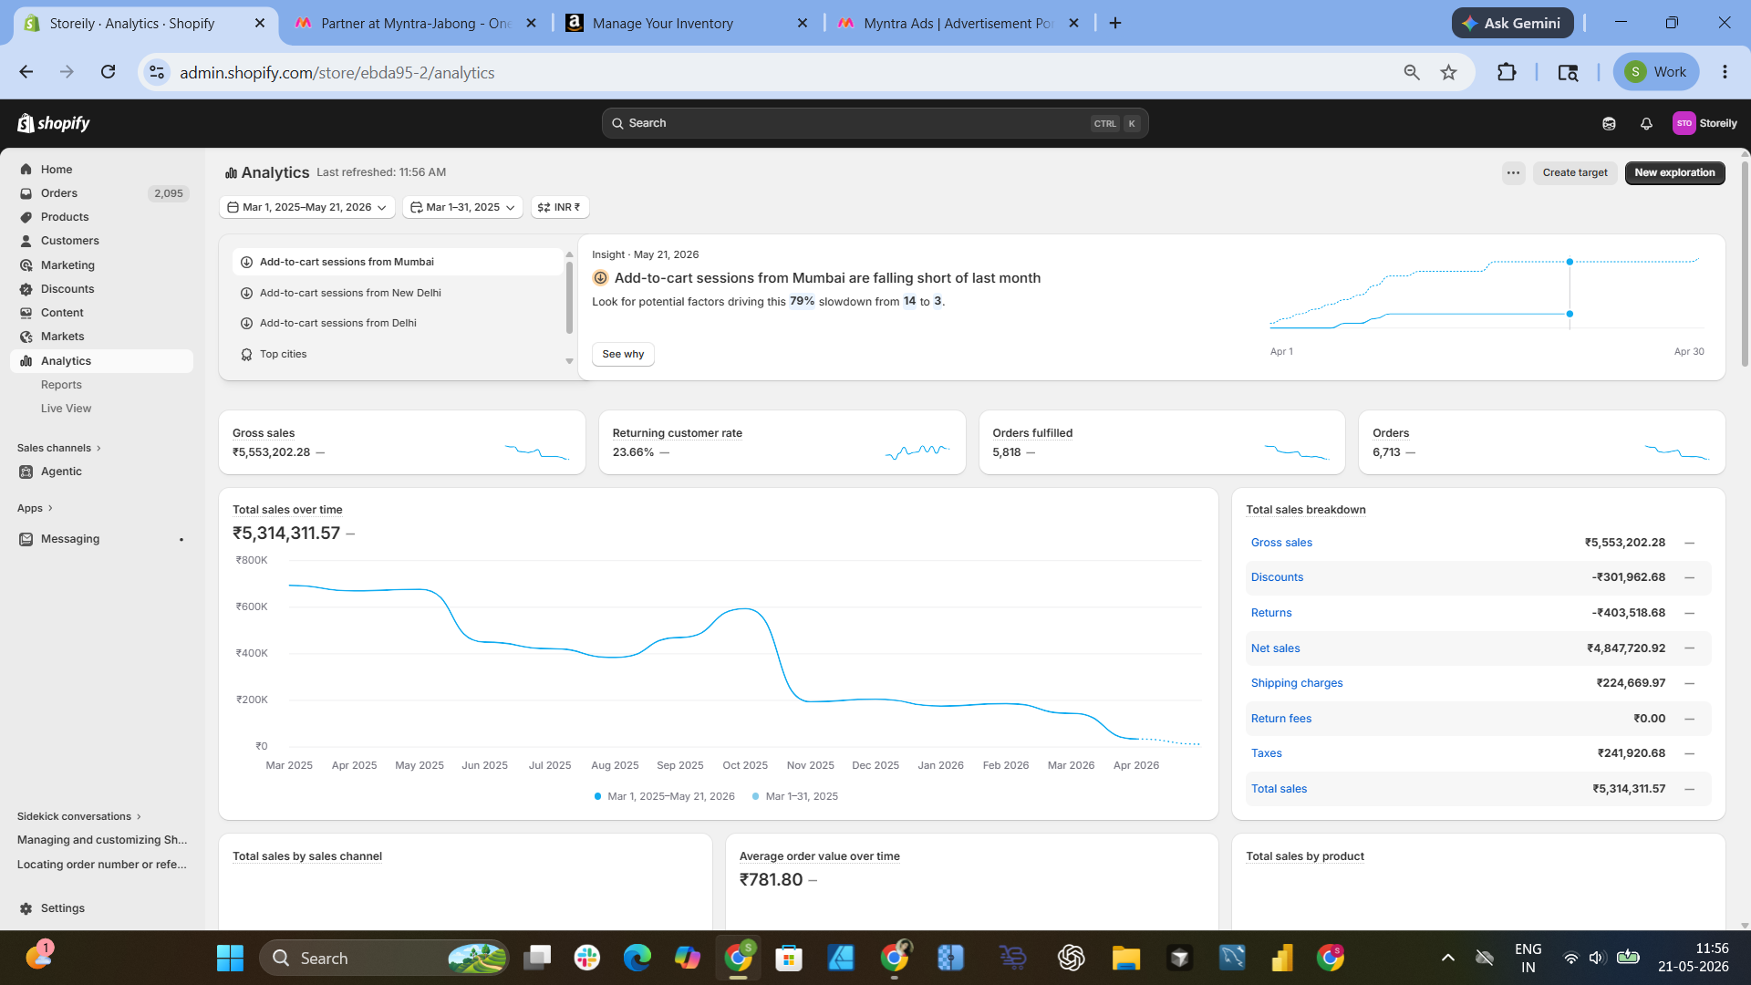
Task: Click the three-dots more actions button
Action: click(x=1513, y=172)
